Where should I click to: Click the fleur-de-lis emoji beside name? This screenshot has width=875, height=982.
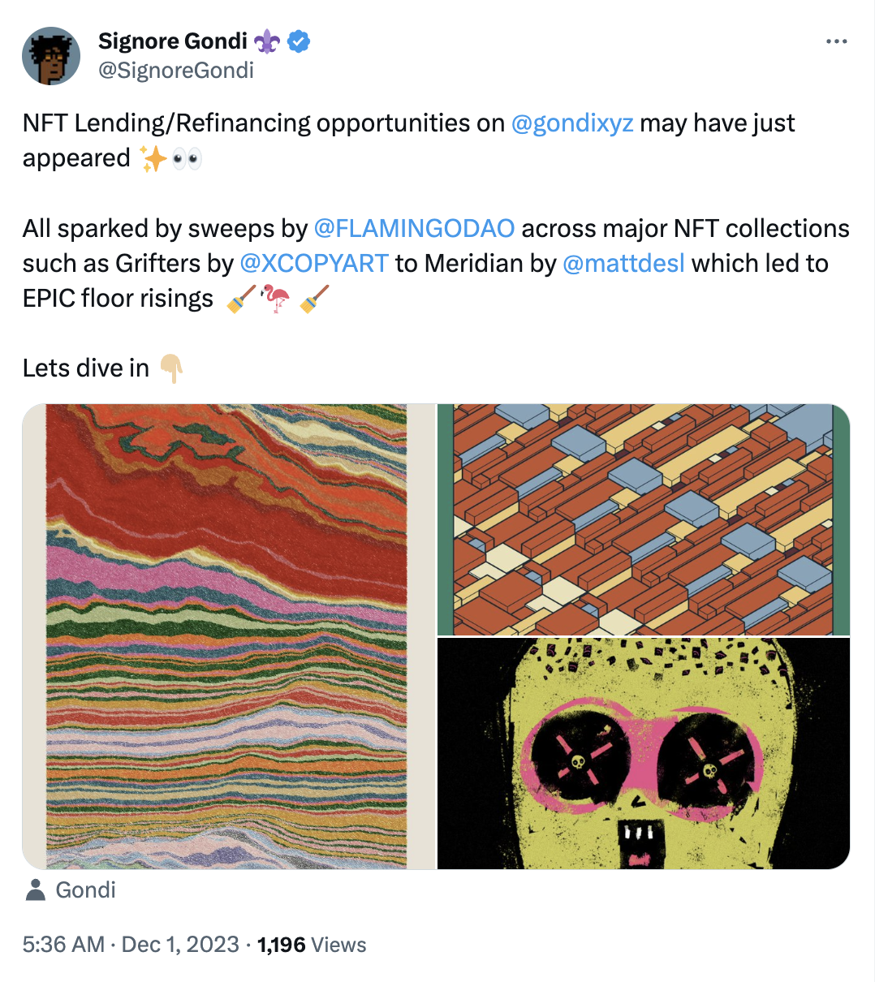267,41
